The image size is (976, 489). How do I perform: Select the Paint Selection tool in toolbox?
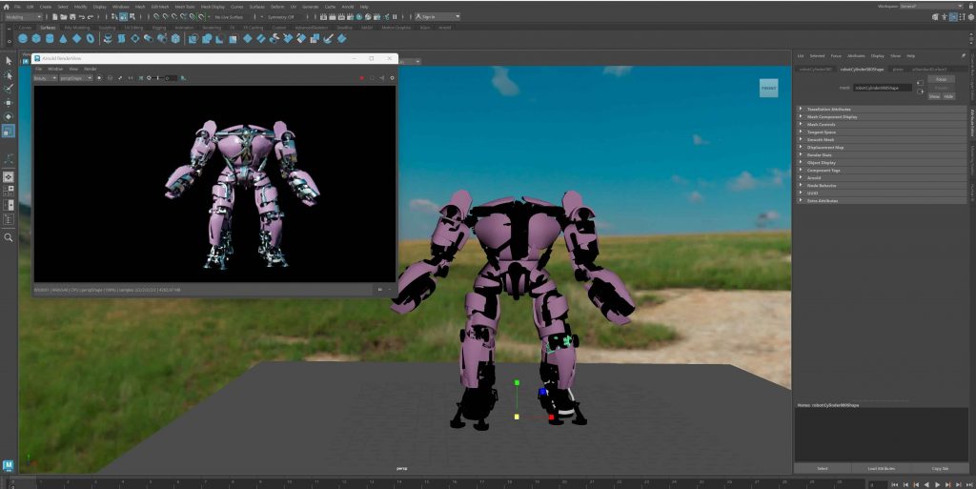pyautogui.click(x=9, y=89)
